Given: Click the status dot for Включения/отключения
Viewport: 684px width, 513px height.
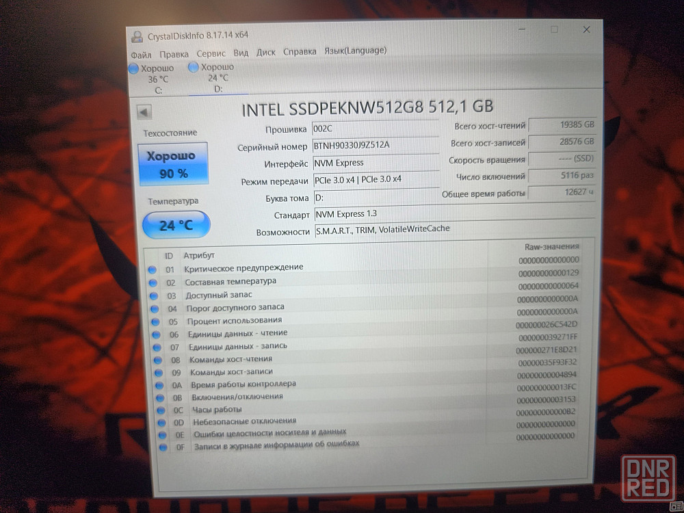Looking at the screenshot, I should (161, 398).
